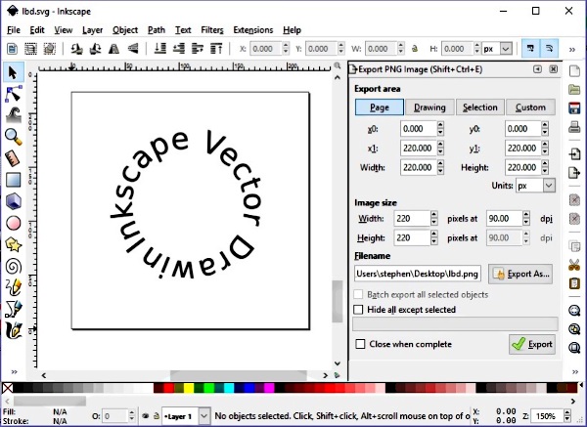The height and width of the screenshot is (427, 587).
Task: Click the save document disk icon
Action: tap(574, 108)
